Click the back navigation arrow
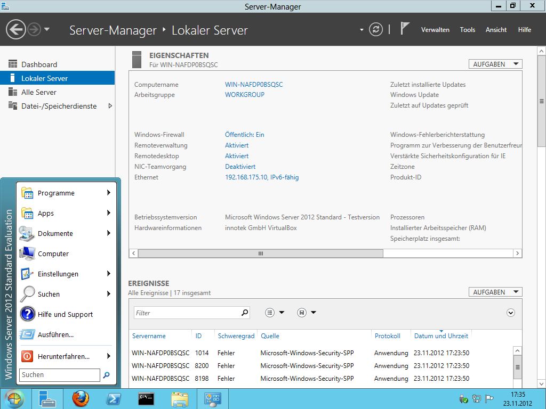 pos(17,29)
